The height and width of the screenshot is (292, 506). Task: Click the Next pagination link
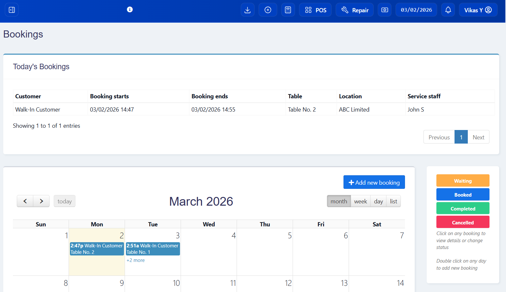coord(478,137)
